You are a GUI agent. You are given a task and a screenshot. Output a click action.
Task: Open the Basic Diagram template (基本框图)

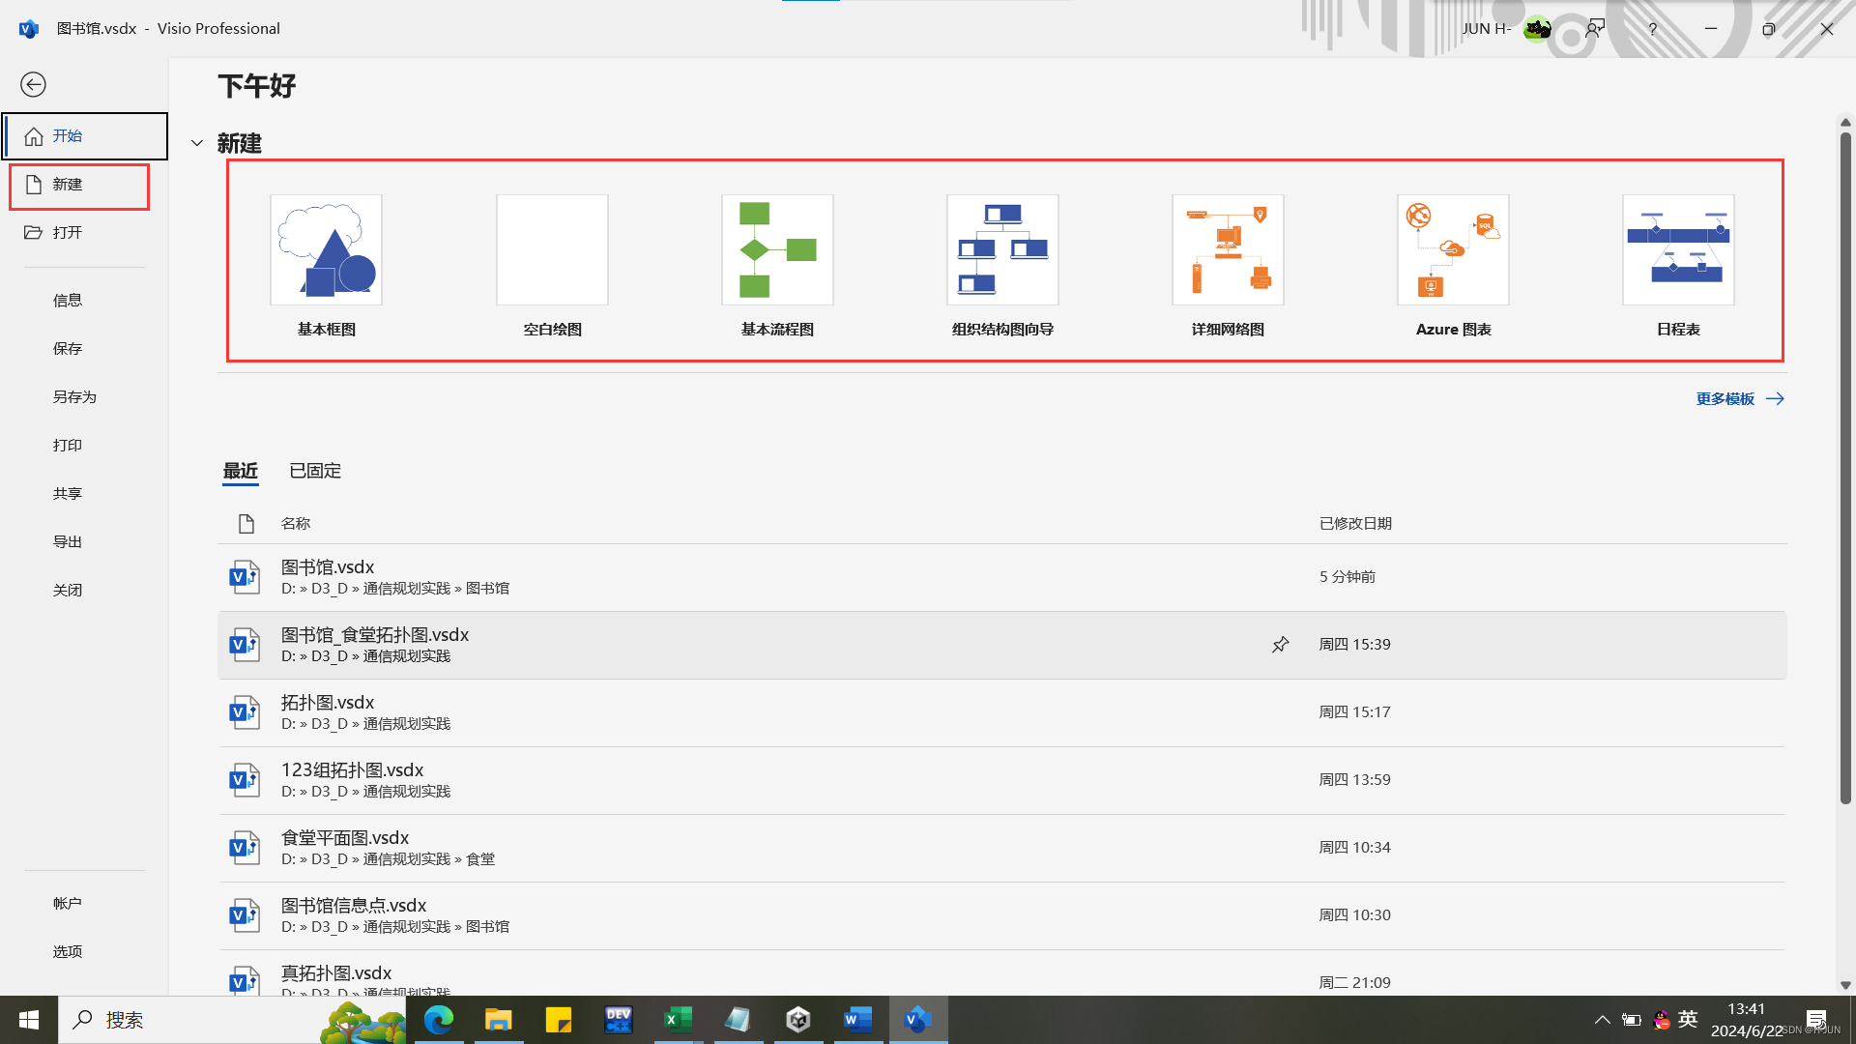[326, 250]
